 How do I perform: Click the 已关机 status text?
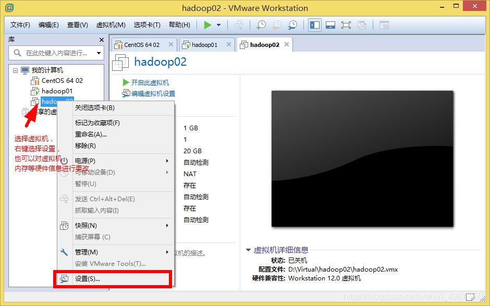[x=298, y=260]
